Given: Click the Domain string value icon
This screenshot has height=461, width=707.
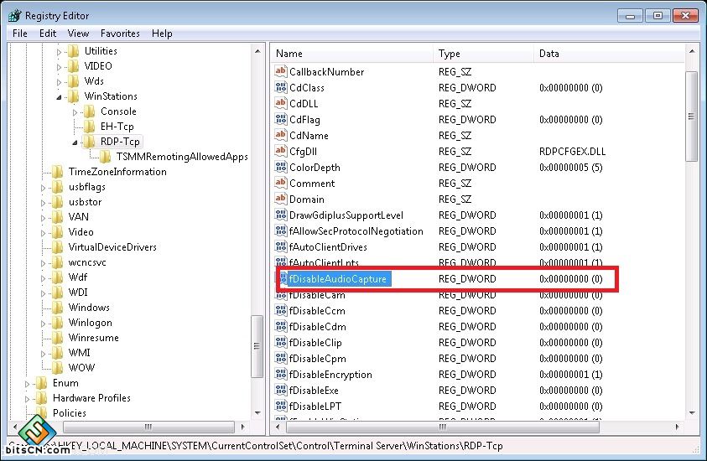Looking at the screenshot, I should [280, 199].
